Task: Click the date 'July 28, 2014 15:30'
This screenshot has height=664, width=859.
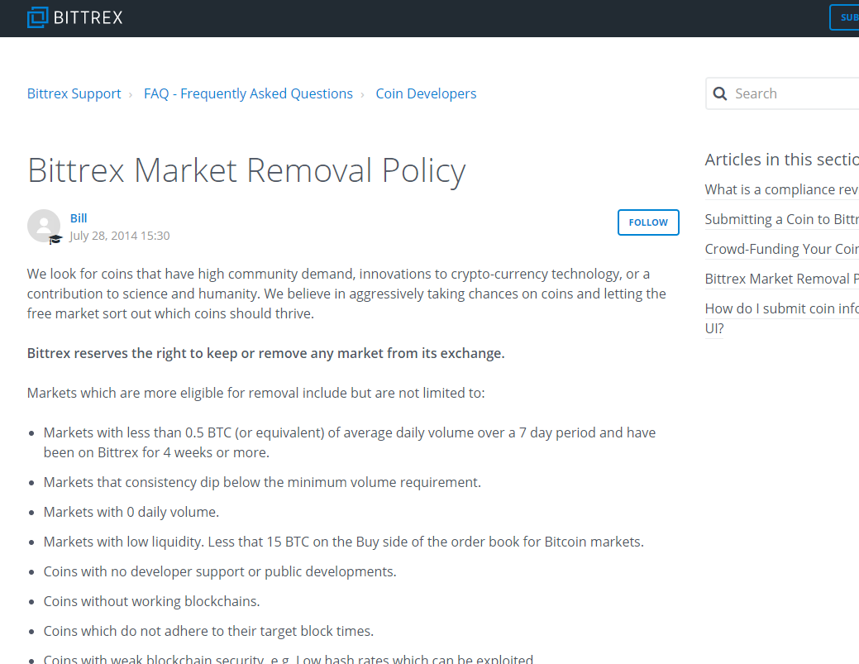Action: pos(119,236)
